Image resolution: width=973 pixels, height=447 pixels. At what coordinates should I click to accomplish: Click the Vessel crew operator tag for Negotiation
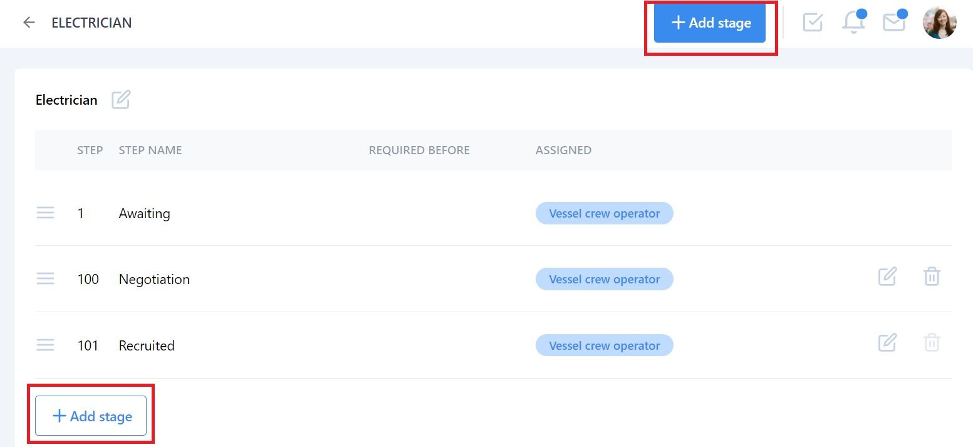pyautogui.click(x=604, y=279)
